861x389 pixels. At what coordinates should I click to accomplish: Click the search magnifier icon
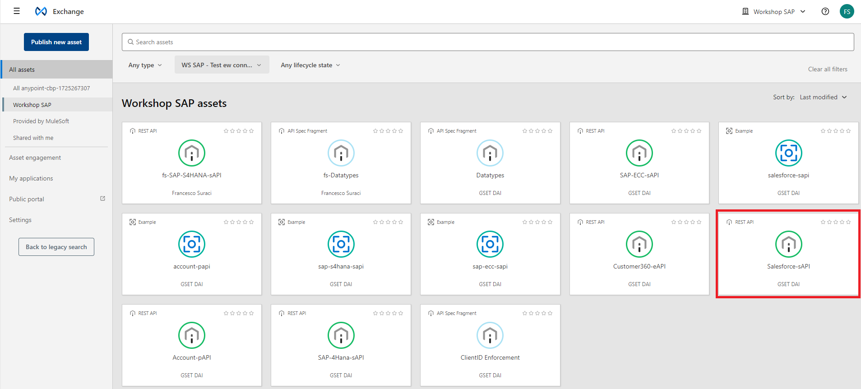click(x=131, y=42)
